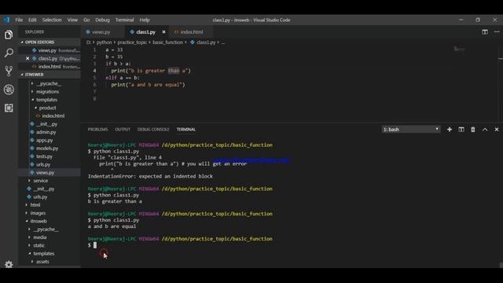Click the editor minimap
Viewport: 503px width, 283px height.
click(459, 49)
